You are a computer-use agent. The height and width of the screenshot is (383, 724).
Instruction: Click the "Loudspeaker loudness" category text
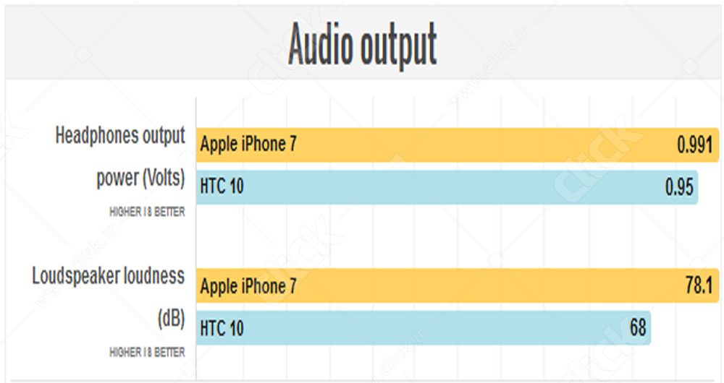[109, 276]
